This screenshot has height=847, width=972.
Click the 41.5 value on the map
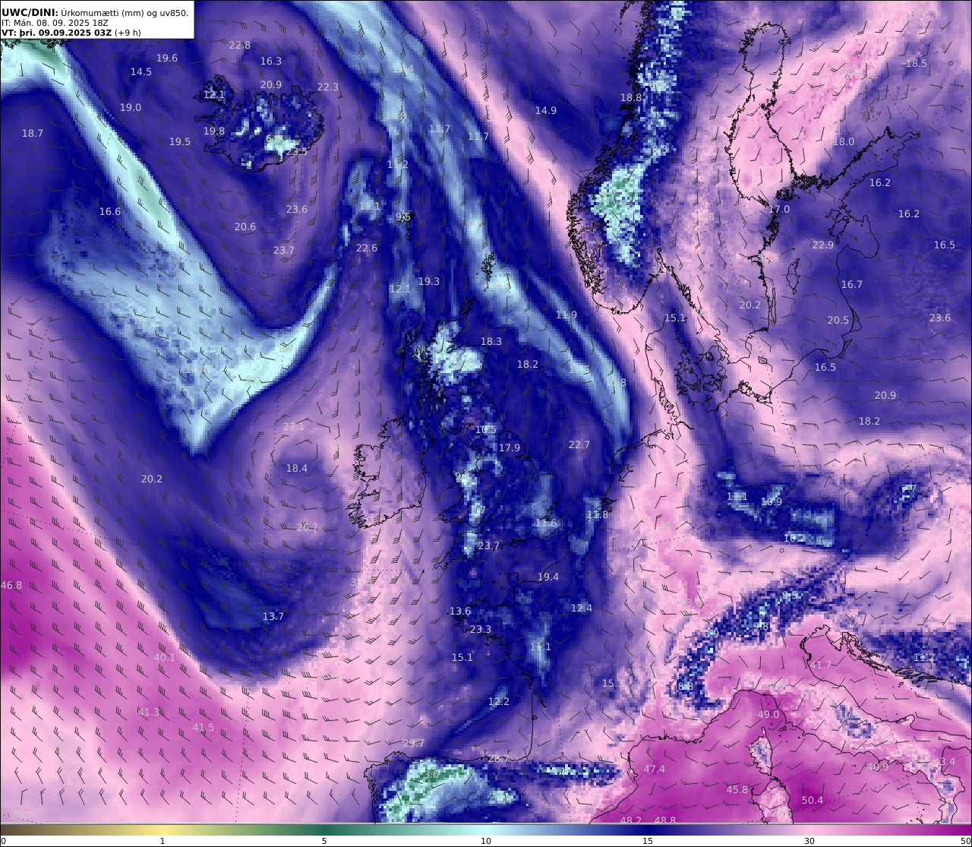[204, 727]
